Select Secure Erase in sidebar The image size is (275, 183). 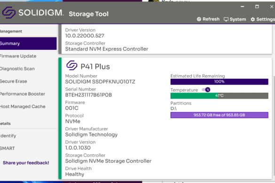[28, 82]
